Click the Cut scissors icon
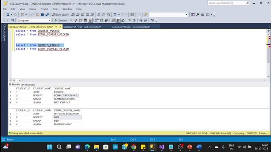The width and height of the screenshot is (271, 152). (x=99, y=15)
